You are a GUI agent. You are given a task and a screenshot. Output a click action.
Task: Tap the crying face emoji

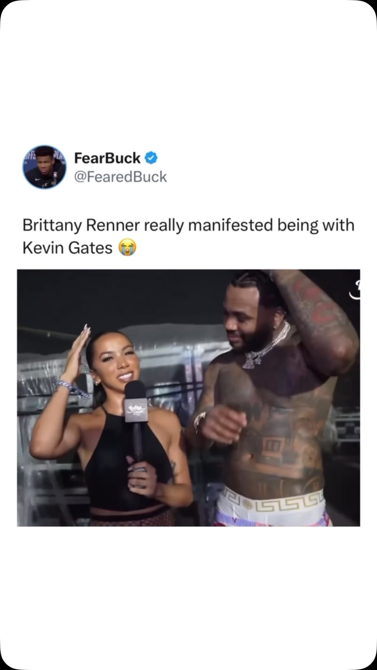click(x=127, y=248)
